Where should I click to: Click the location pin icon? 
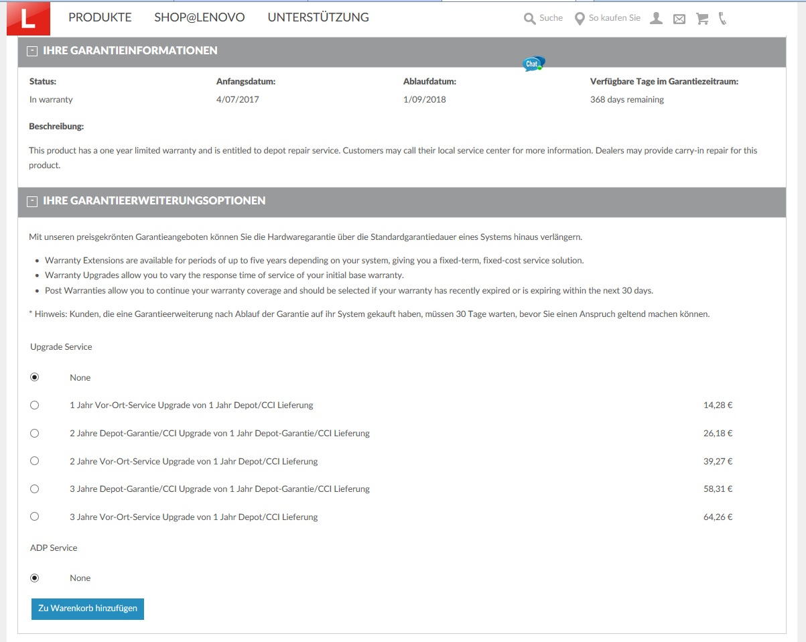[x=580, y=19]
